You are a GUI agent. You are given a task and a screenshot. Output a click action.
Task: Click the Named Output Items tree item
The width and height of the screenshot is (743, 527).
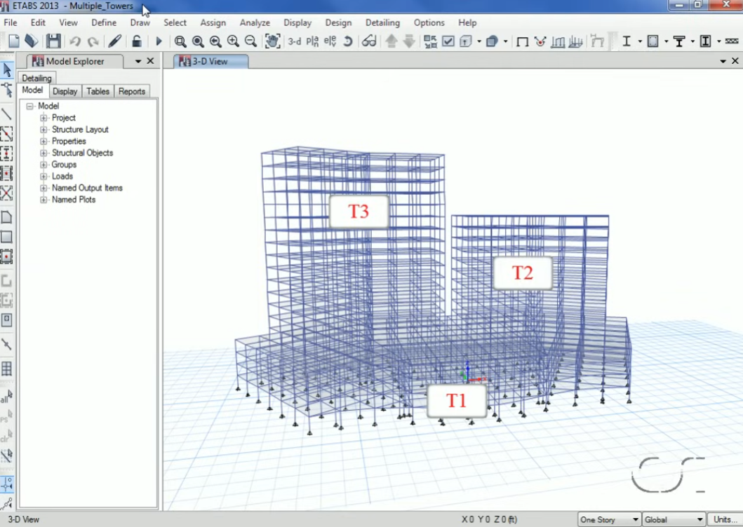pos(87,188)
